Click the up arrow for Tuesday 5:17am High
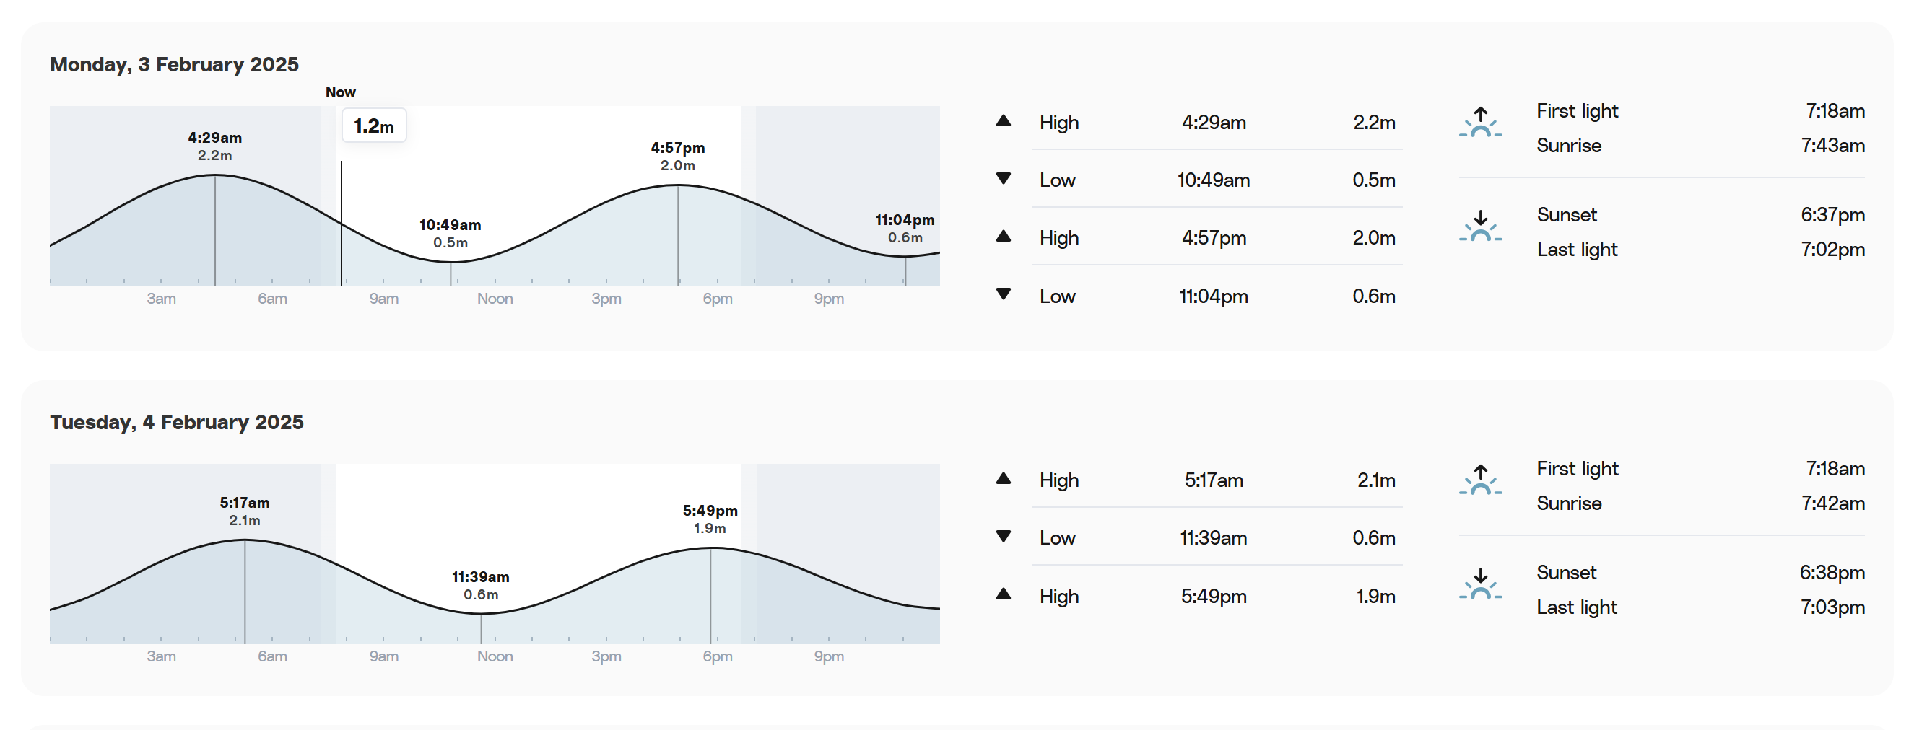 coord(1003,478)
